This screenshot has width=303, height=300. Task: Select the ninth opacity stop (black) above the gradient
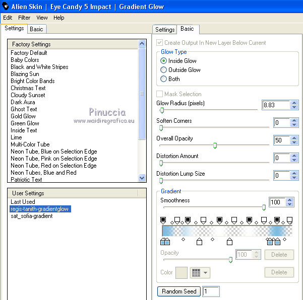pos(277,220)
